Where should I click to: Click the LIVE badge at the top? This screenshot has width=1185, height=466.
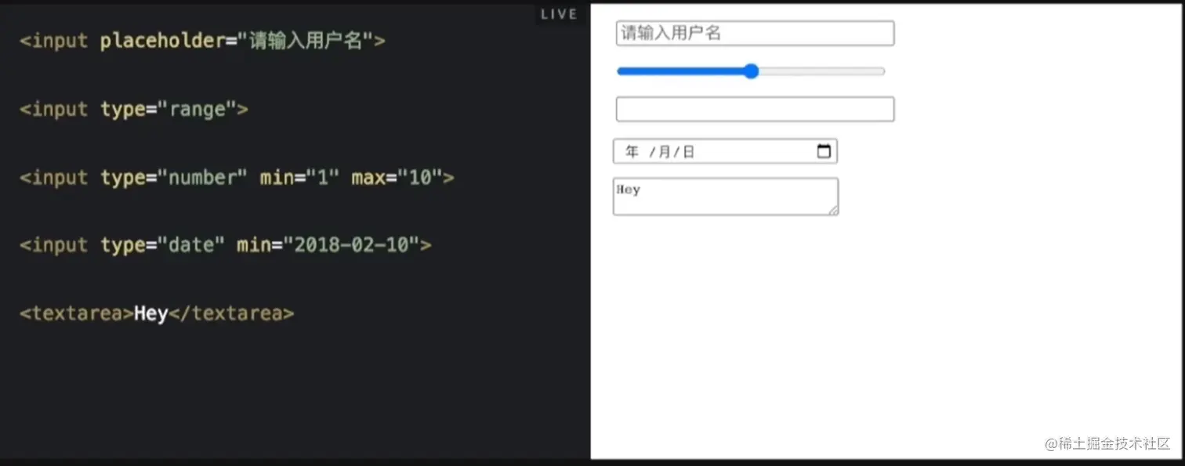[558, 13]
